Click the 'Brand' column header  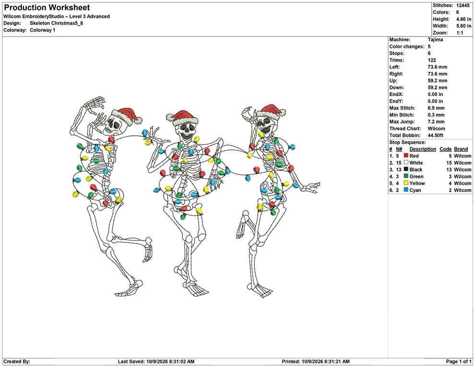pos(461,149)
